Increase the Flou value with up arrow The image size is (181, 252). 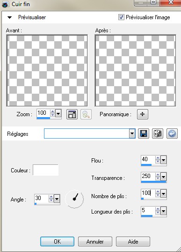click(x=158, y=158)
